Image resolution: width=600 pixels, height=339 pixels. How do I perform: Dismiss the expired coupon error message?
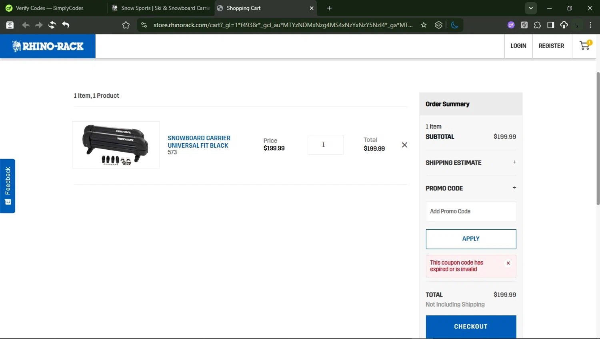pyautogui.click(x=508, y=263)
